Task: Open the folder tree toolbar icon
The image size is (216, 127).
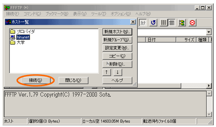Action: [x=182, y=23]
